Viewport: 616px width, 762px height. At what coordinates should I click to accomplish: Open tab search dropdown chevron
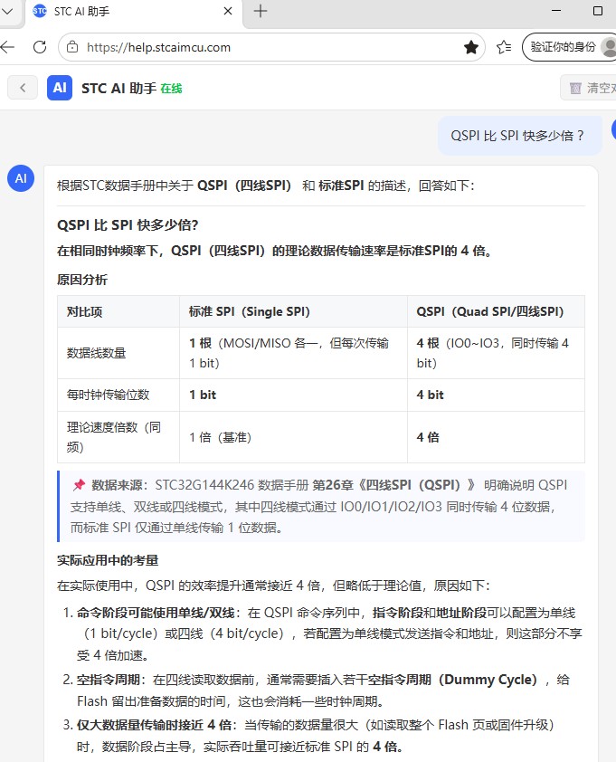(x=7, y=11)
